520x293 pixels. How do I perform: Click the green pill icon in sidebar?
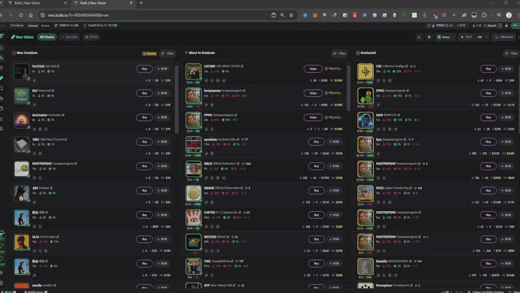[x=2, y=78]
